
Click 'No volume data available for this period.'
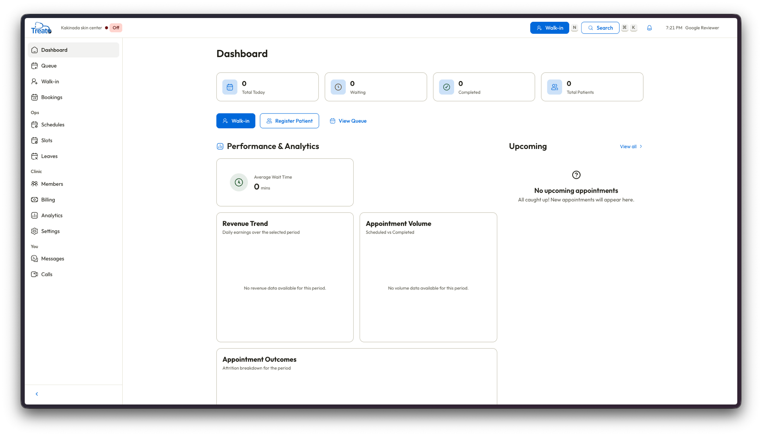pyautogui.click(x=428, y=288)
